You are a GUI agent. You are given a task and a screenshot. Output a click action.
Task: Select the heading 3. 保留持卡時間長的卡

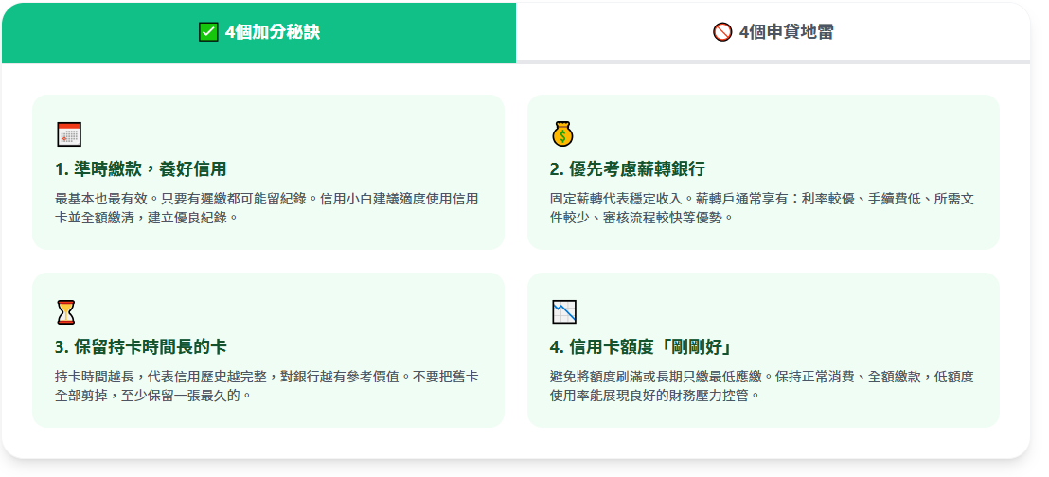click(x=141, y=347)
